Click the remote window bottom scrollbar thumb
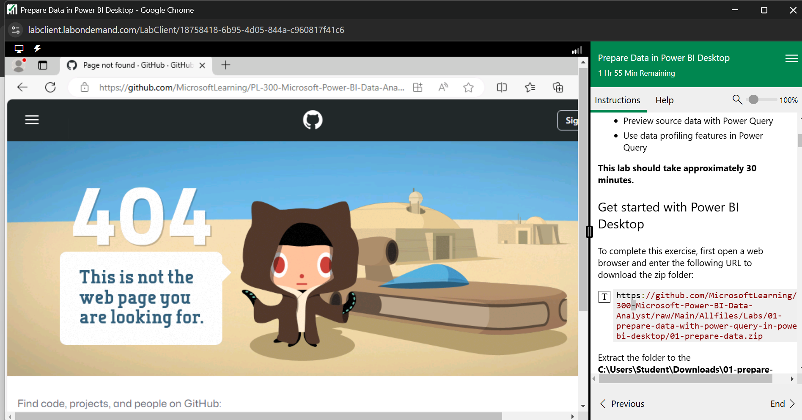 click(x=258, y=417)
